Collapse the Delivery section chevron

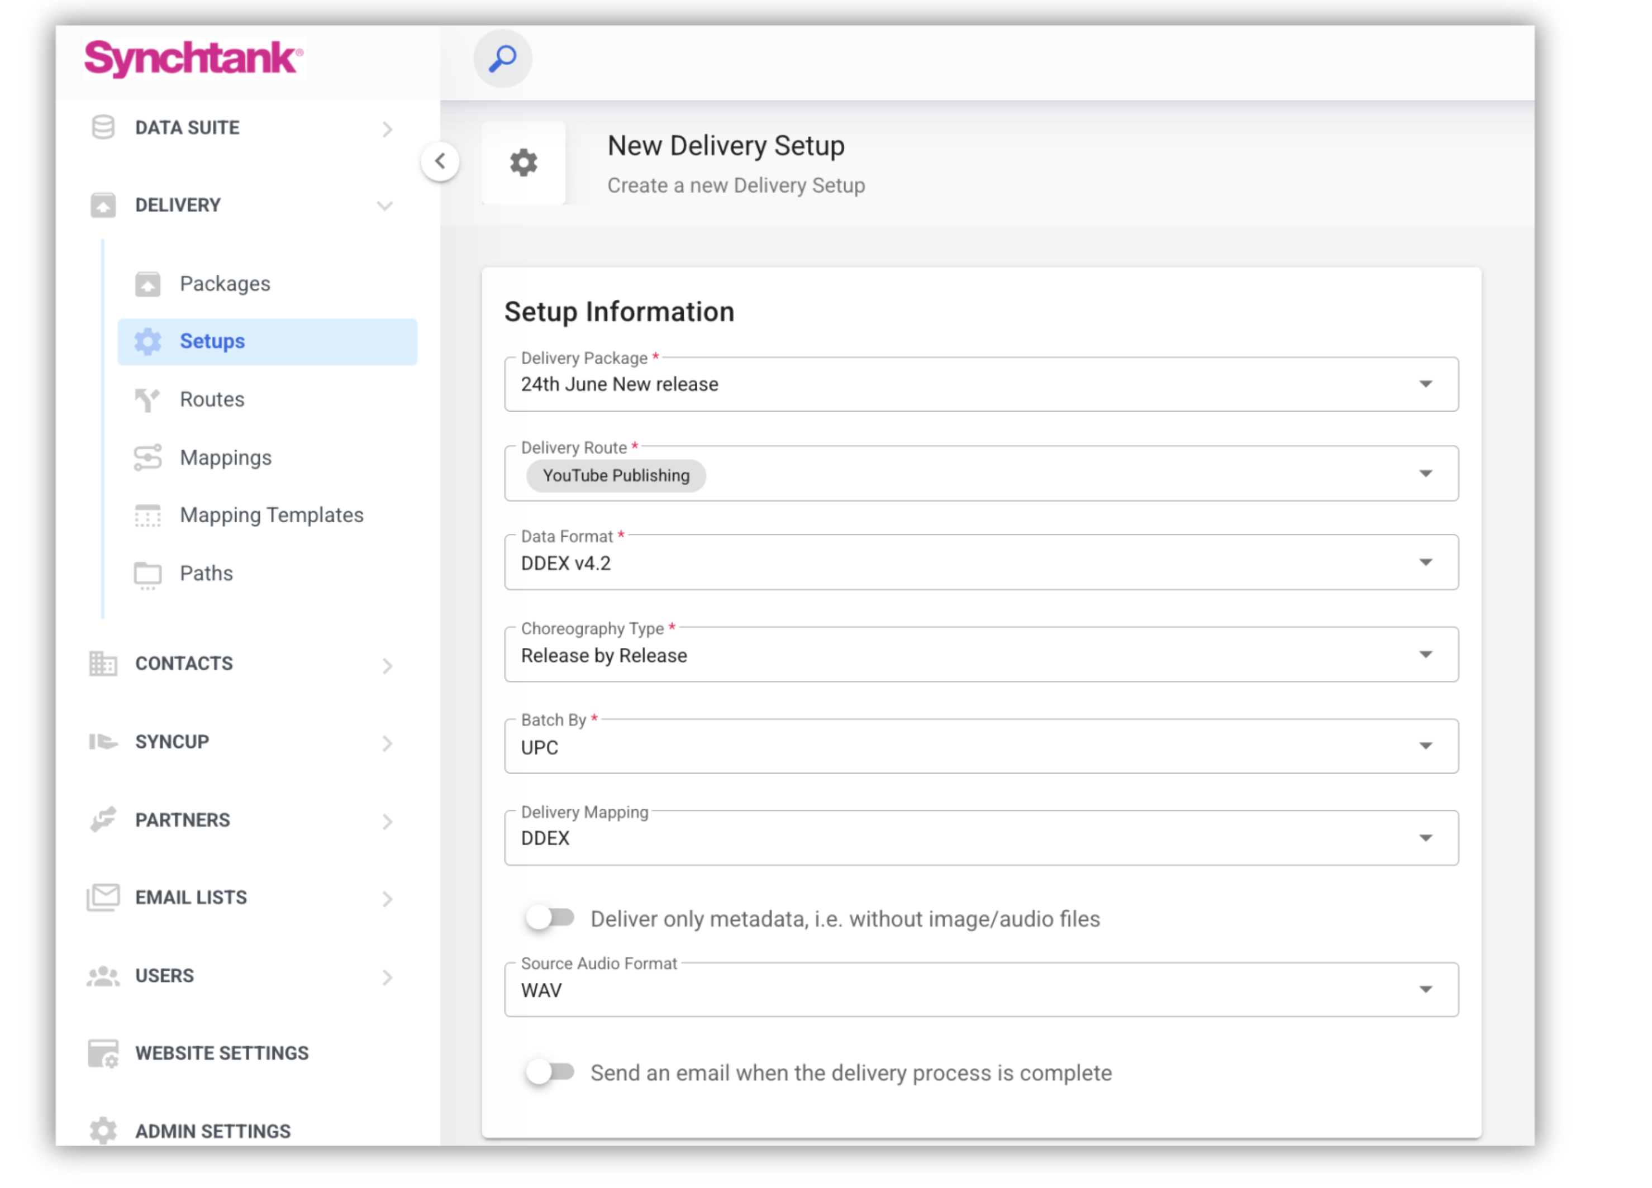(x=384, y=206)
